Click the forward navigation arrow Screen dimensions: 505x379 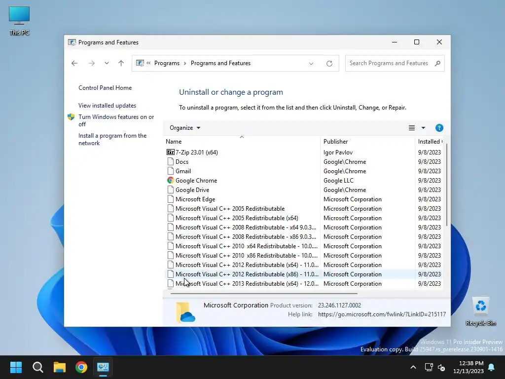pos(92,63)
